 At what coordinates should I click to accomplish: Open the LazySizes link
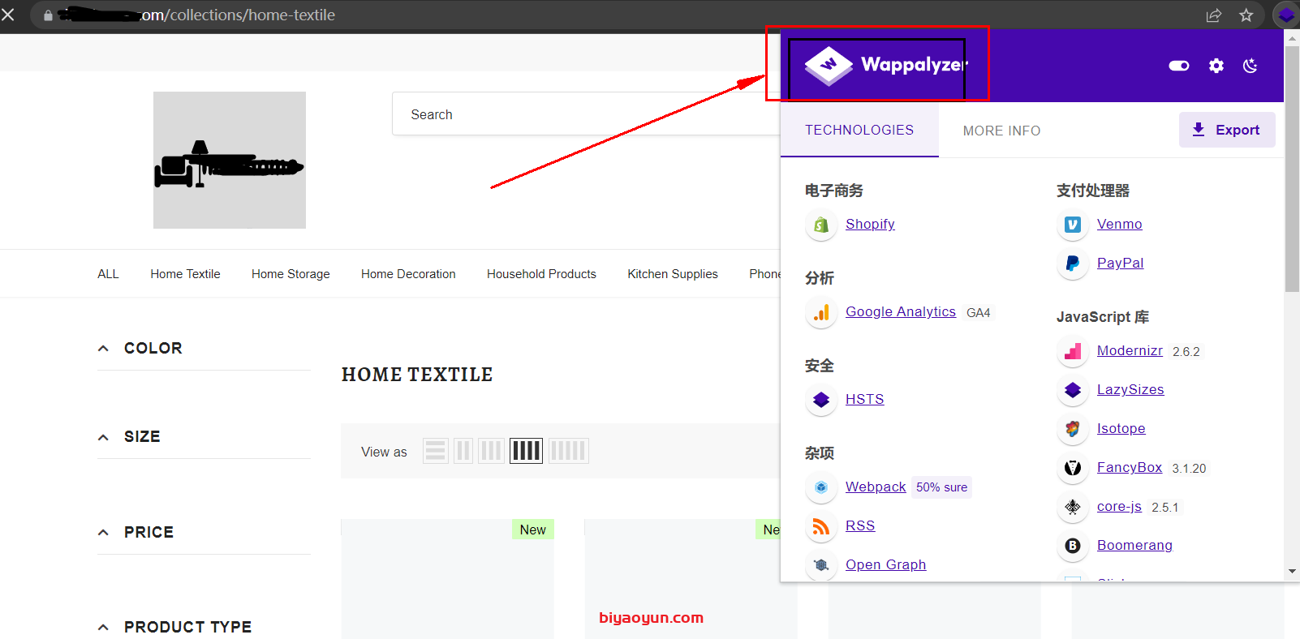click(x=1130, y=389)
